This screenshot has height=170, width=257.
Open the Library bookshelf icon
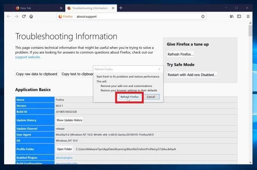coord(231,16)
